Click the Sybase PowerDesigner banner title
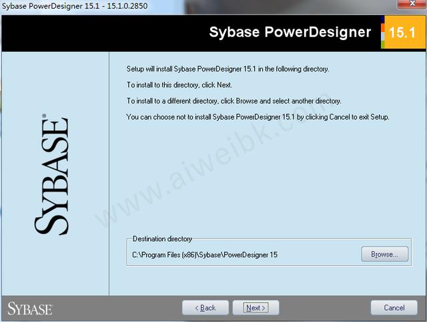 290,32
